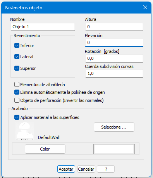Close the Parámetros objeto dialog
This screenshot has width=153, height=178.
tap(145, 7)
